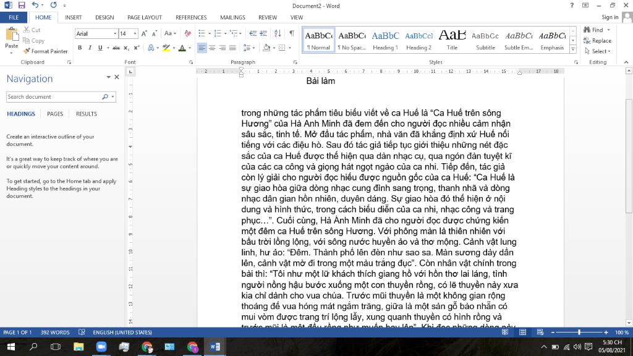Image resolution: width=633 pixels, height=356 pixels.
Task: Open the REFERENCES tab
Action: (x=191, y=17)
